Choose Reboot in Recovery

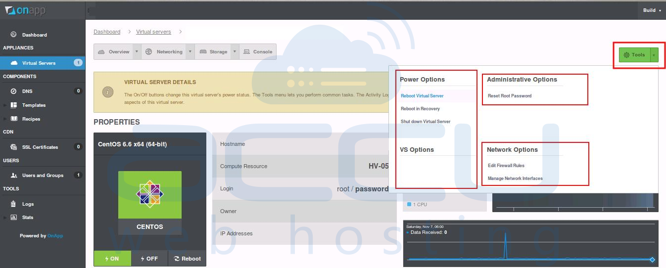pos(420,109)
